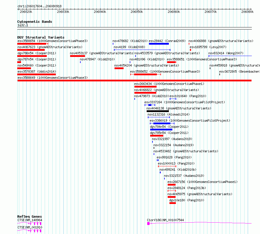Click nsv1132316 Alsmadi2014 label
Viewport: 260px width, 234px height.
[169, 114]
